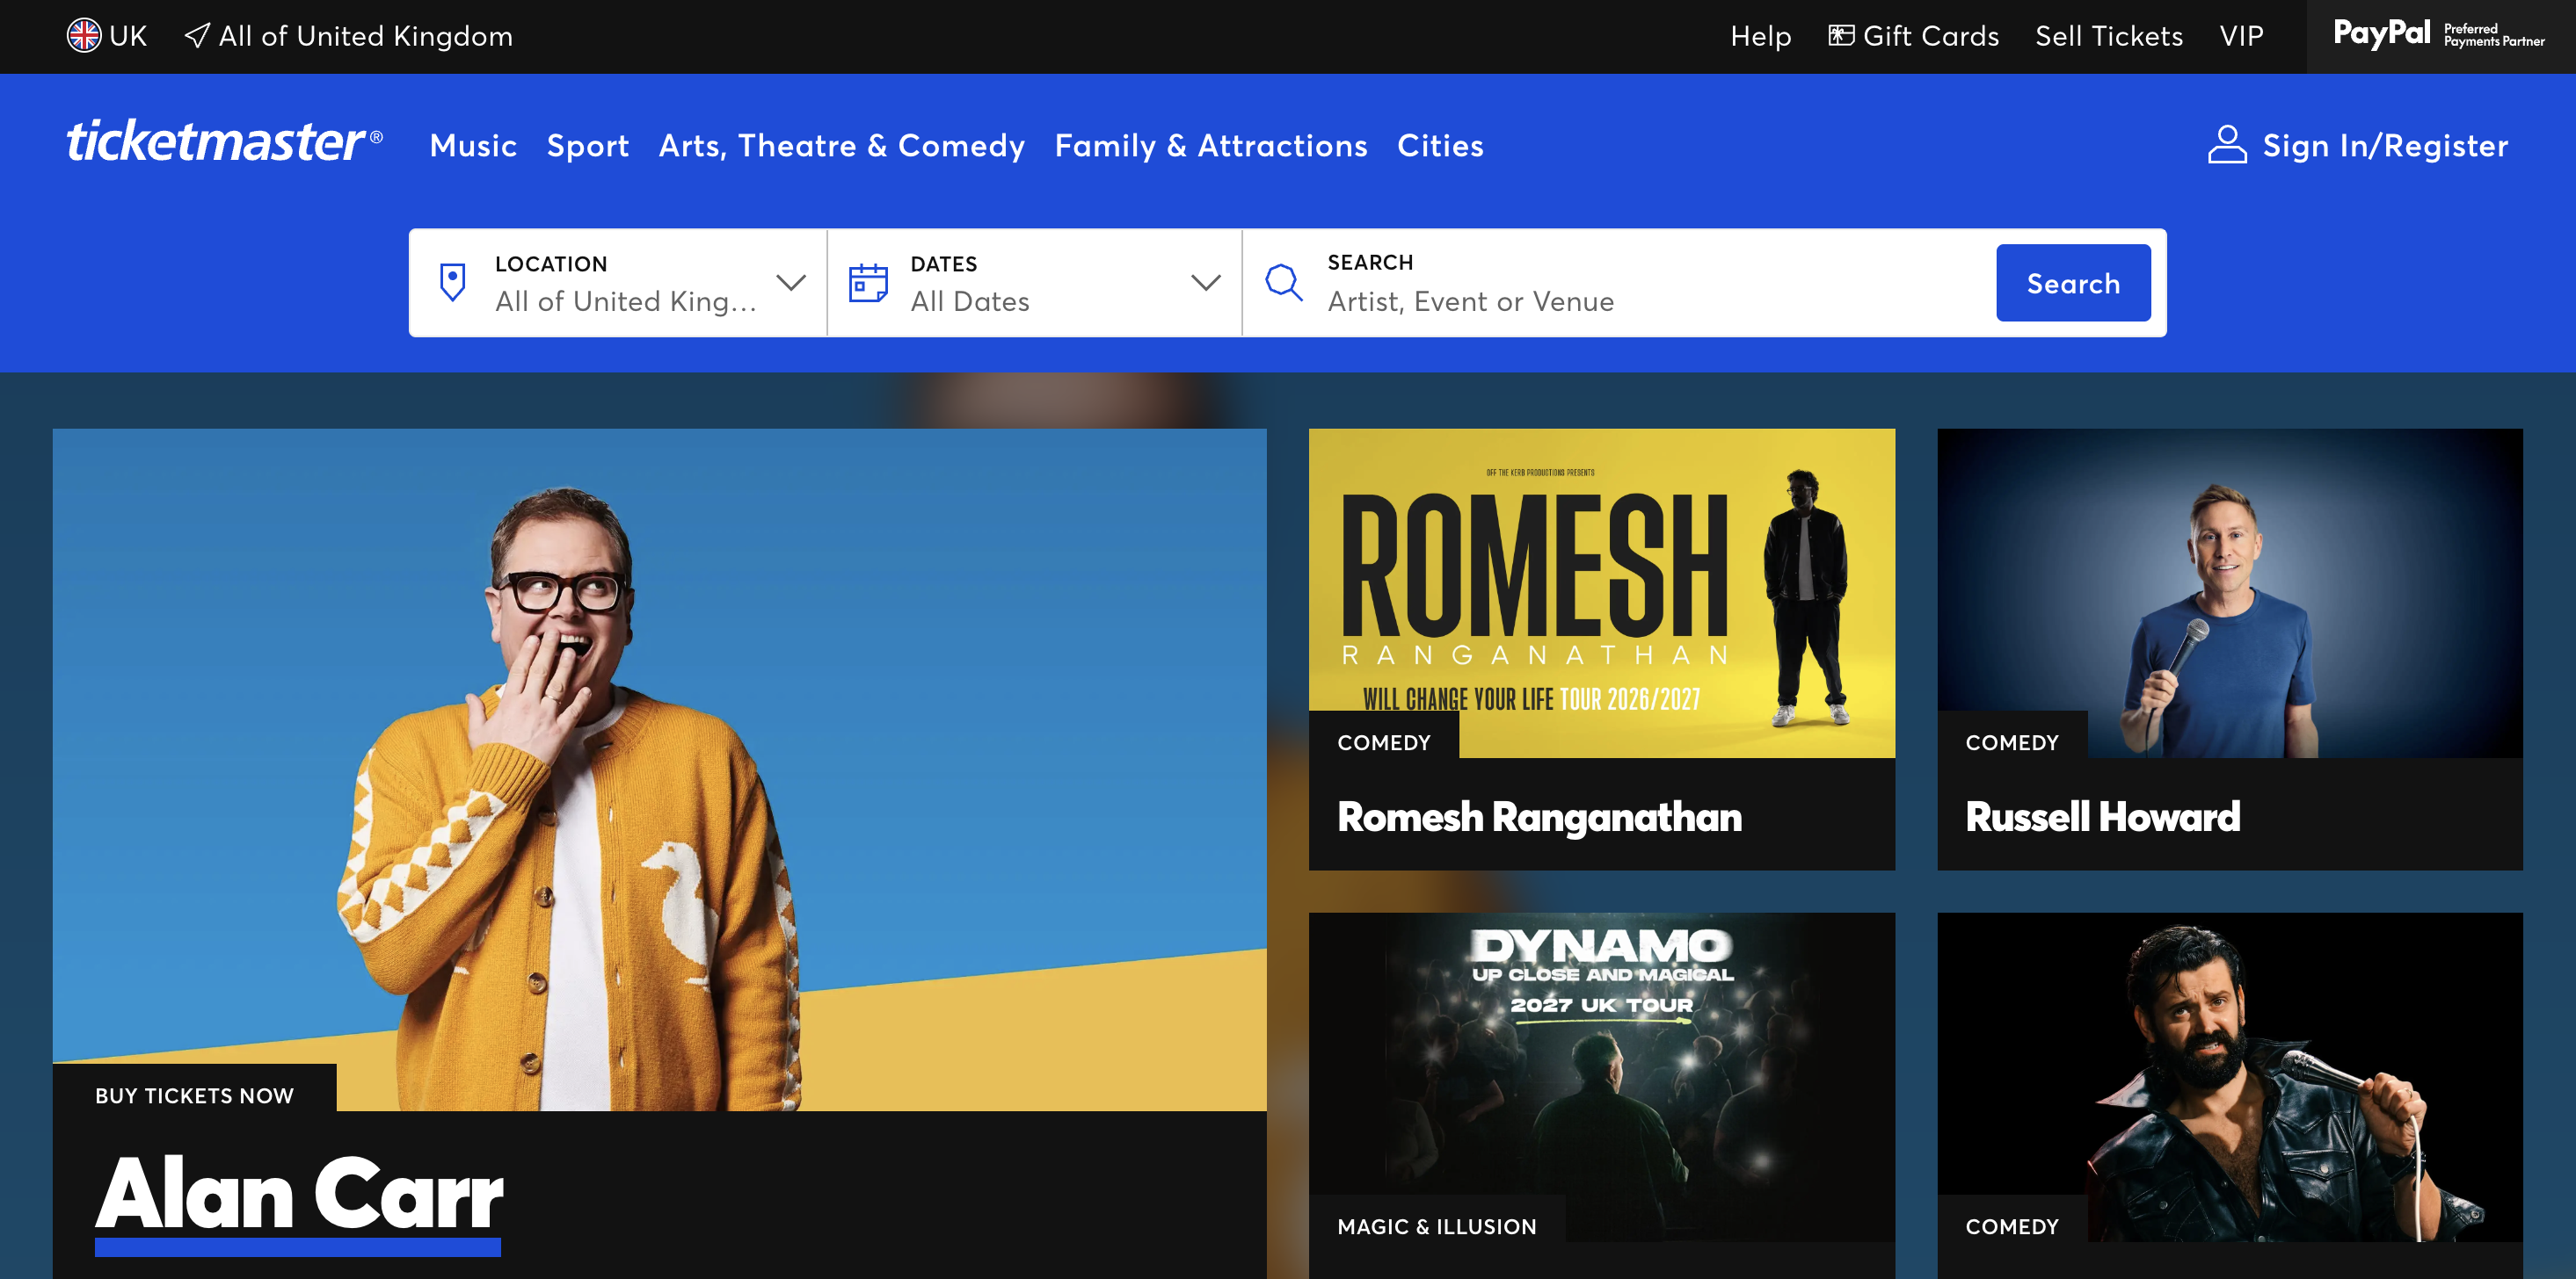Select the UK country link
Image resolution: width=2576 pixels, height=1279 pixels.
(107, 36)
